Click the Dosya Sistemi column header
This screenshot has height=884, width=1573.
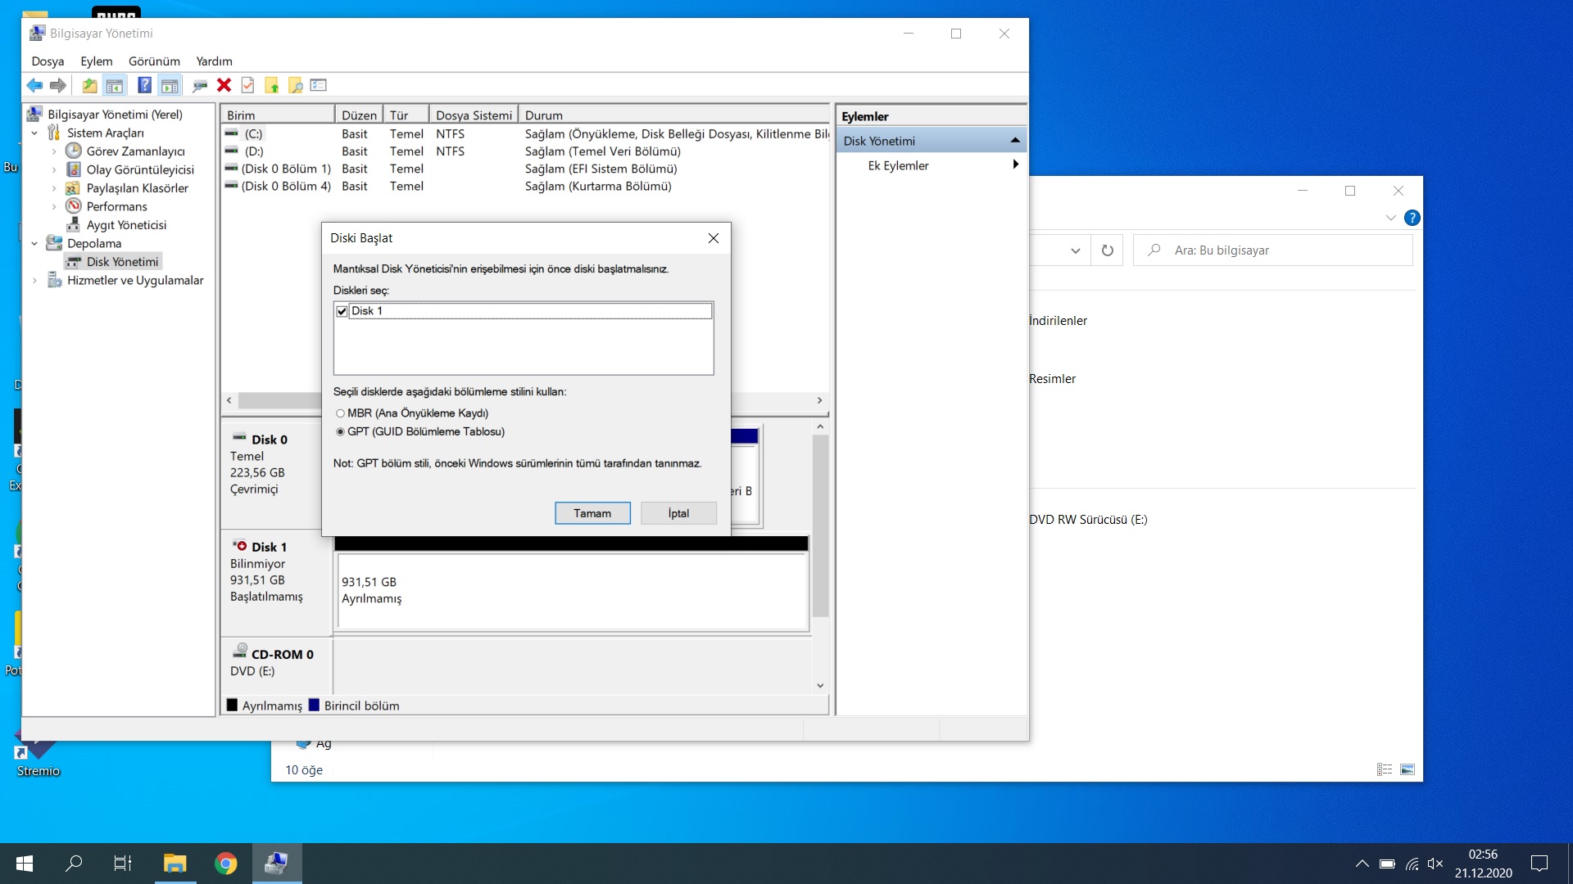[x=474, y=115]
